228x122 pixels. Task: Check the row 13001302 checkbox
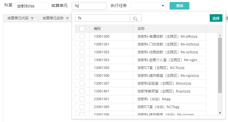coord(82,52)
